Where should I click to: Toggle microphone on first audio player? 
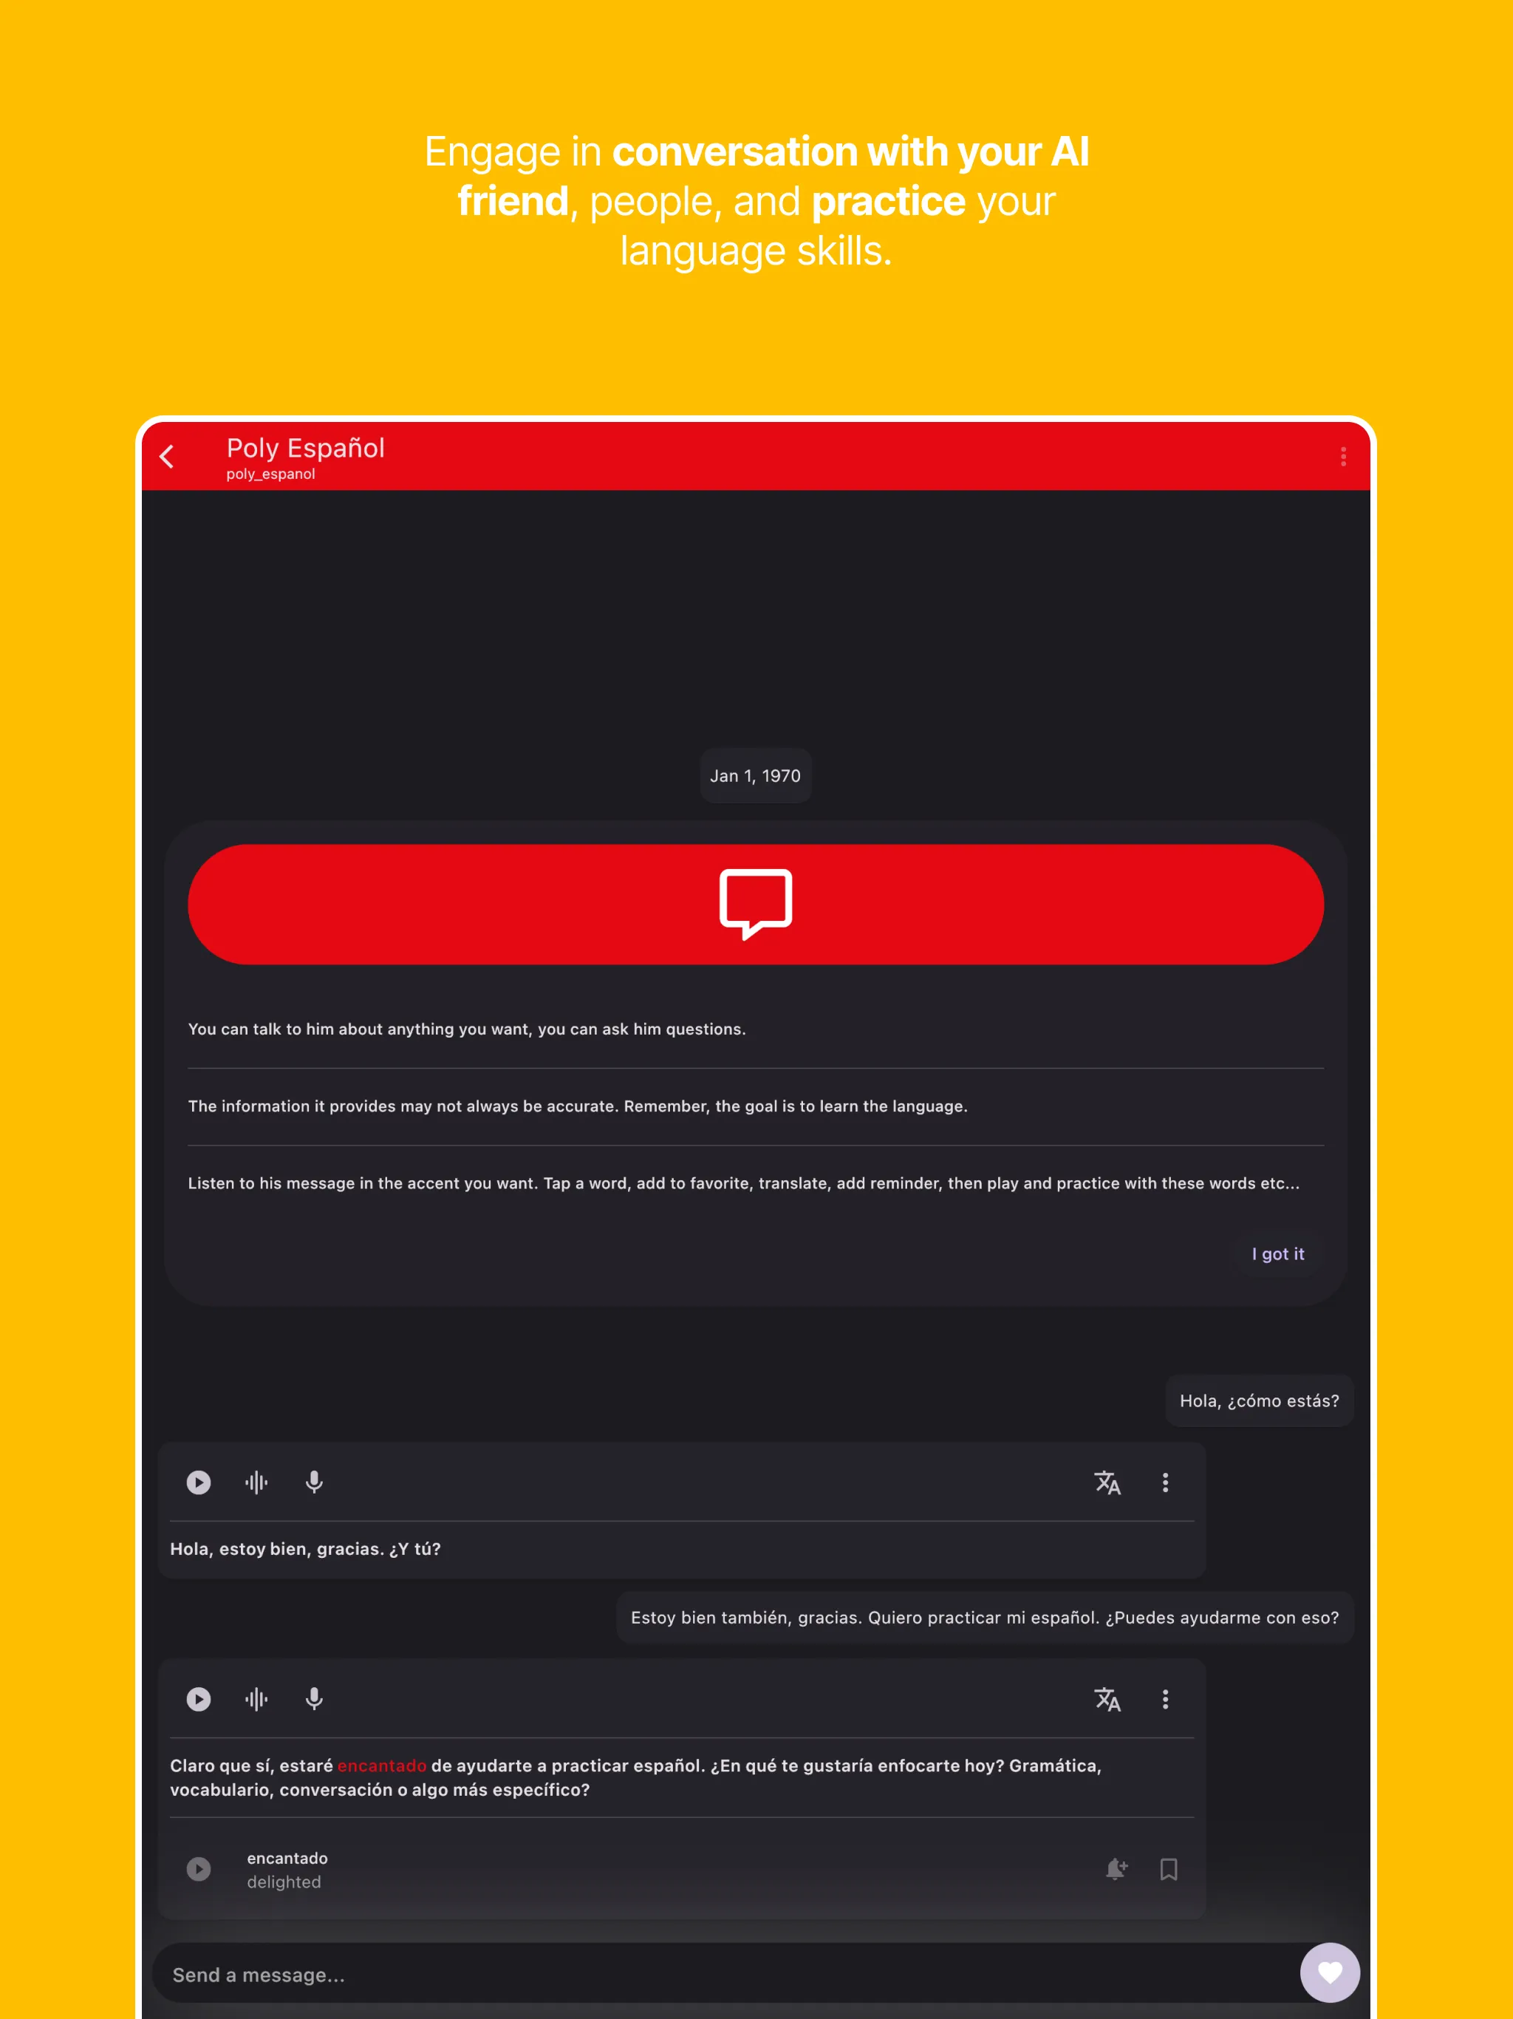pos(315,1482)
